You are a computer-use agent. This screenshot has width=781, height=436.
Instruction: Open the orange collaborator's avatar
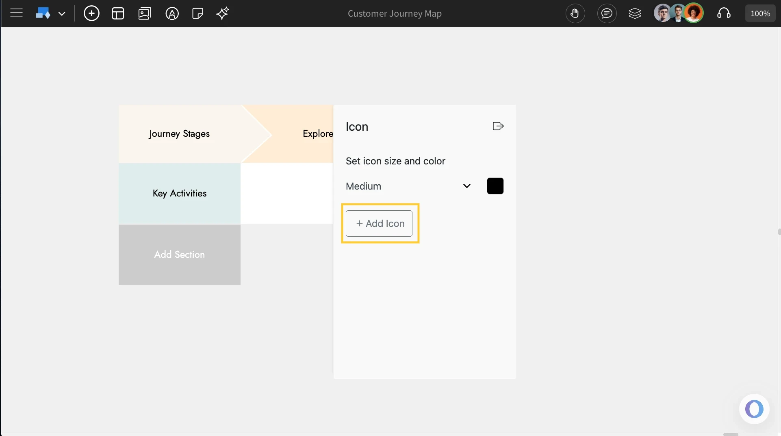(x=694, y=13)
